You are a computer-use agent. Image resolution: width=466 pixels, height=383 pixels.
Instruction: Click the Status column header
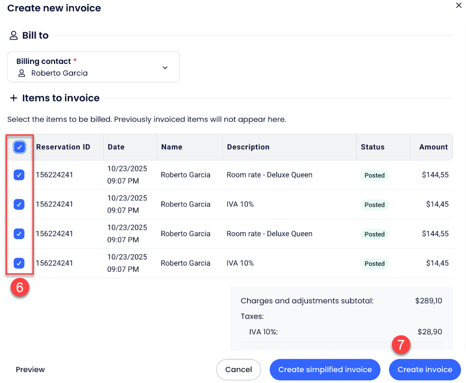(x=372, y=147)
